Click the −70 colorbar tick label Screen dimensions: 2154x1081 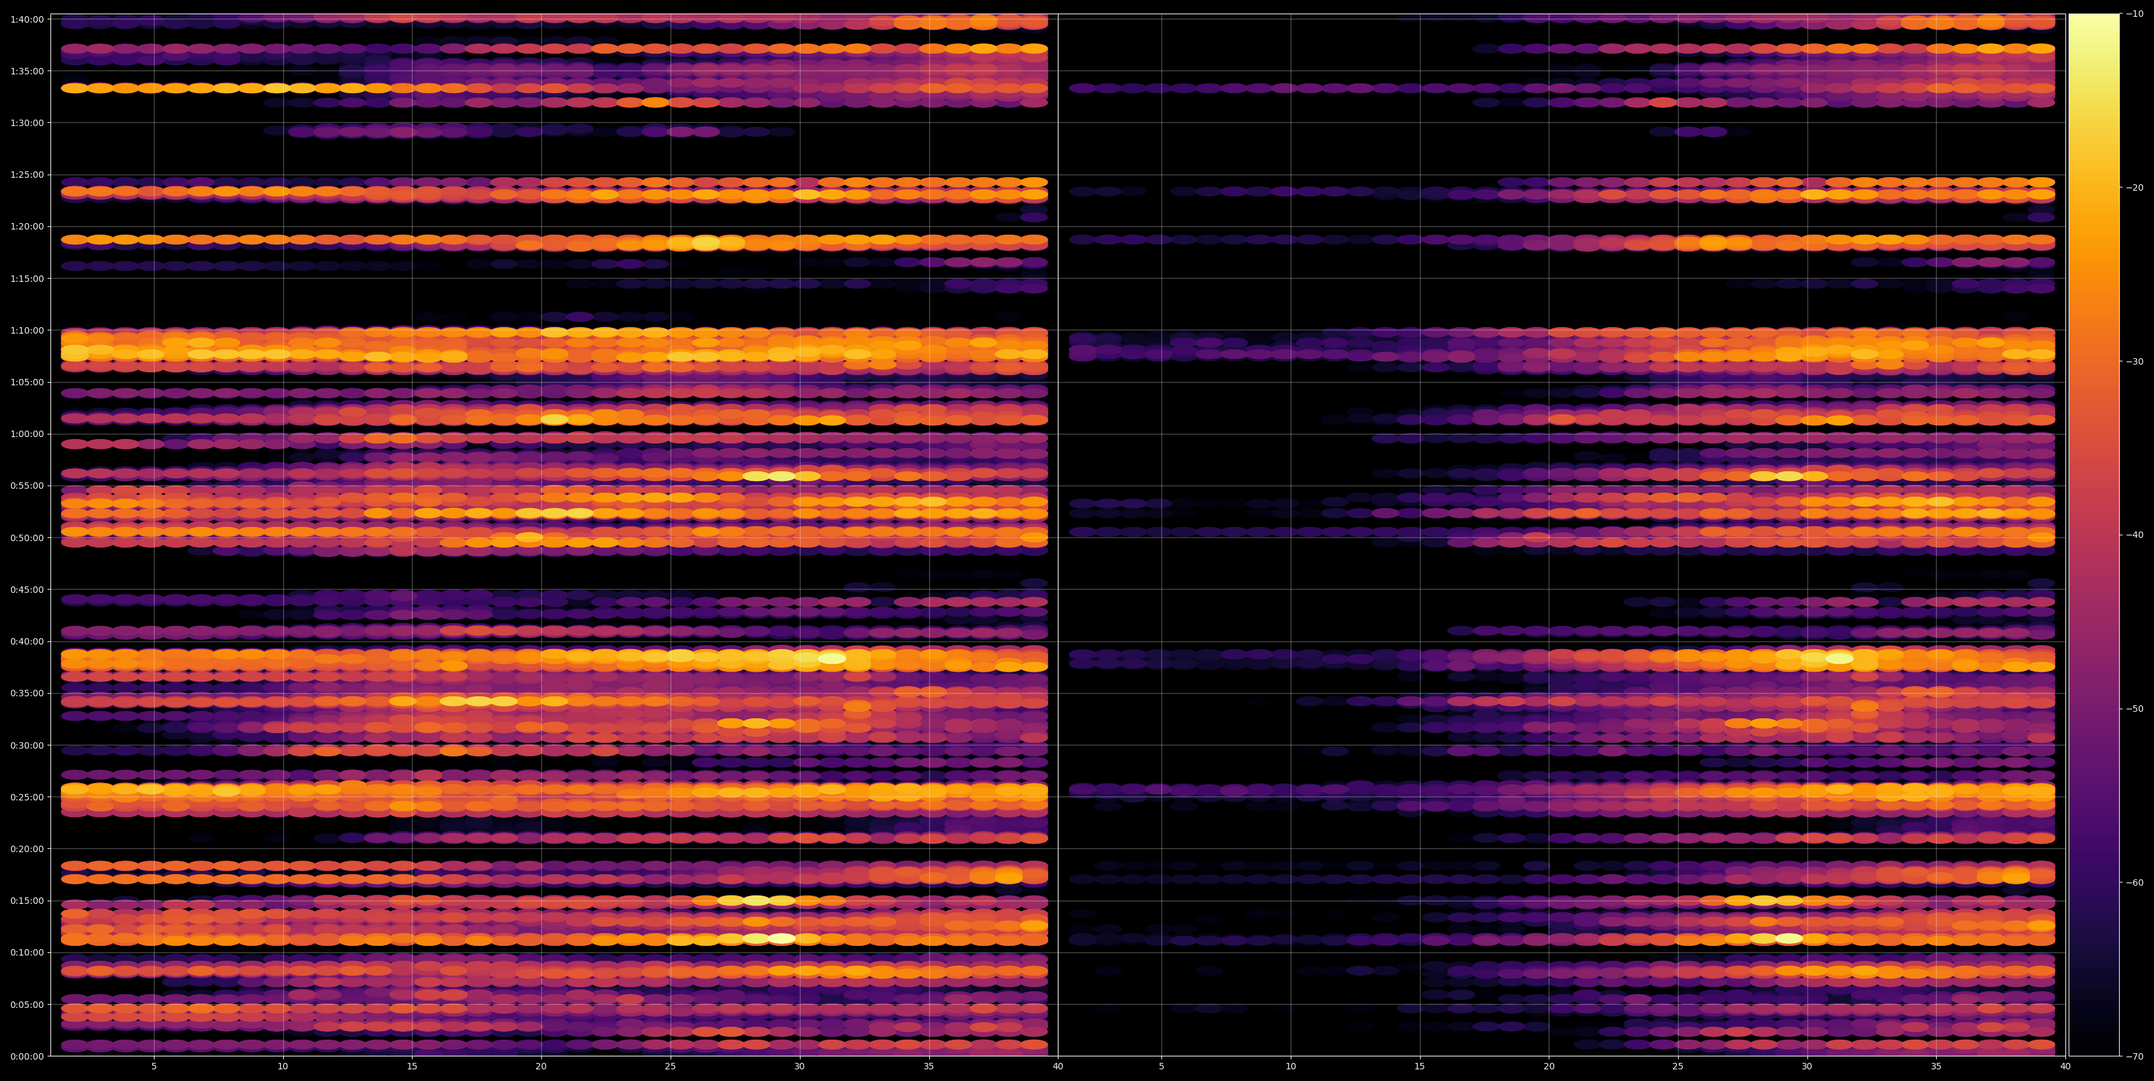pyautogui.click(x=2135, y=1056)
